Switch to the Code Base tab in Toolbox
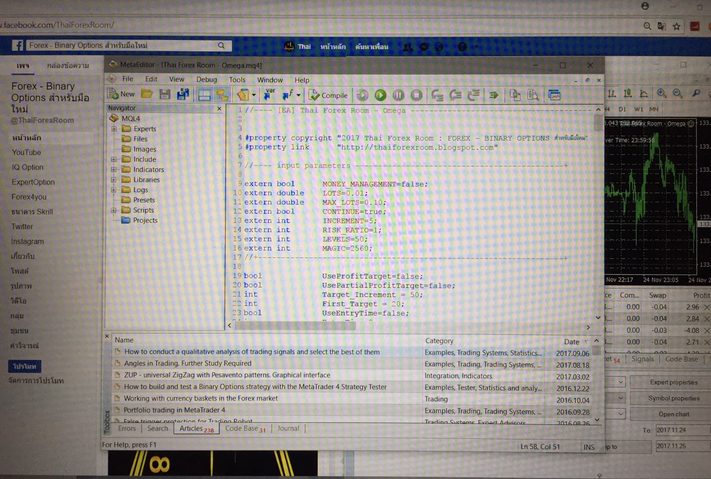 pos(245,428)
